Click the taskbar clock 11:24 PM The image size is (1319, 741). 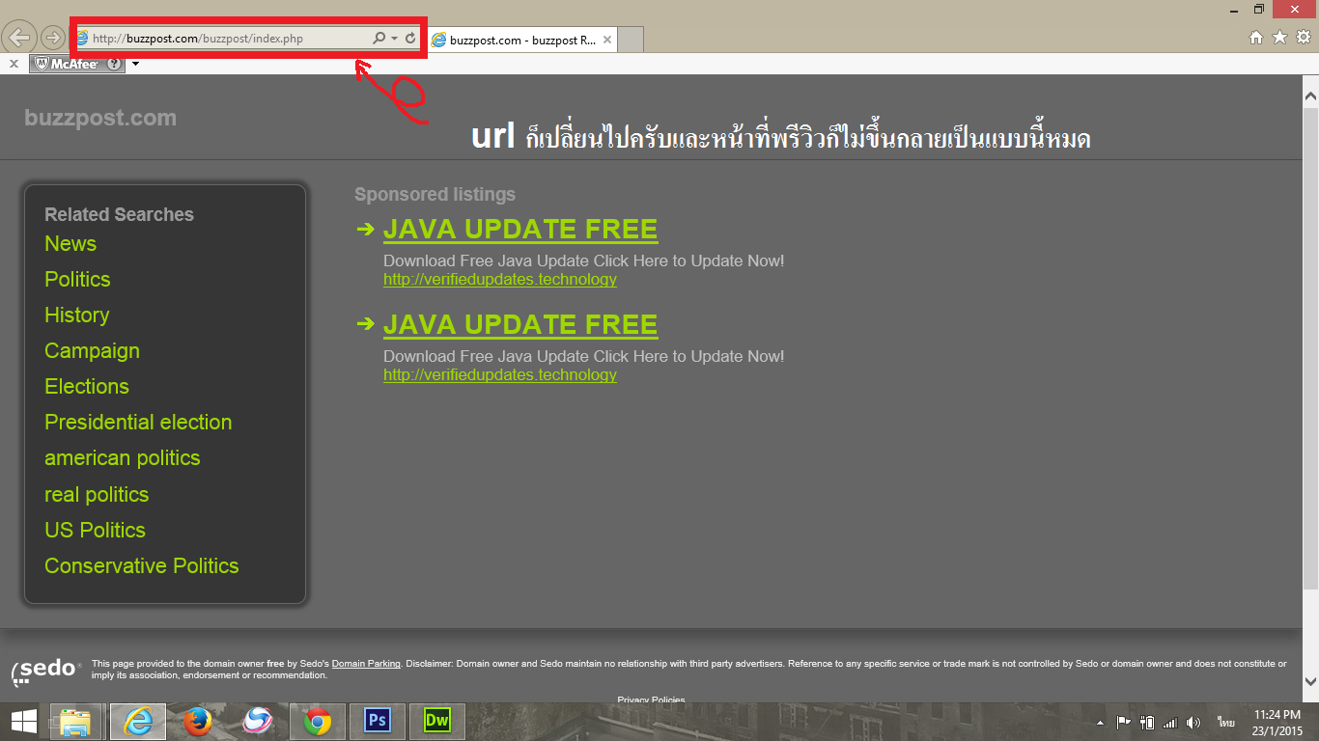click(1277, 715)
